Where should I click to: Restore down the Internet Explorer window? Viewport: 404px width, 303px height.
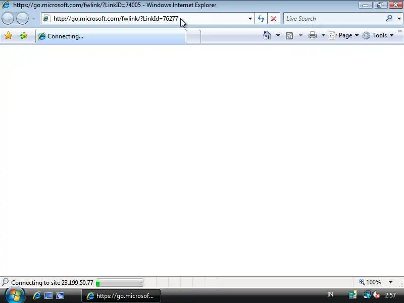[x=380, y=5]
